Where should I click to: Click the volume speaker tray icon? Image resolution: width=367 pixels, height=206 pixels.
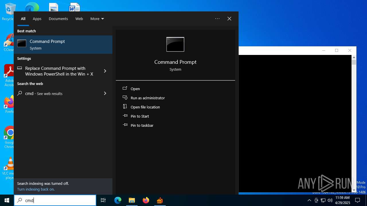pyautogui.click(x=330, y=200)
